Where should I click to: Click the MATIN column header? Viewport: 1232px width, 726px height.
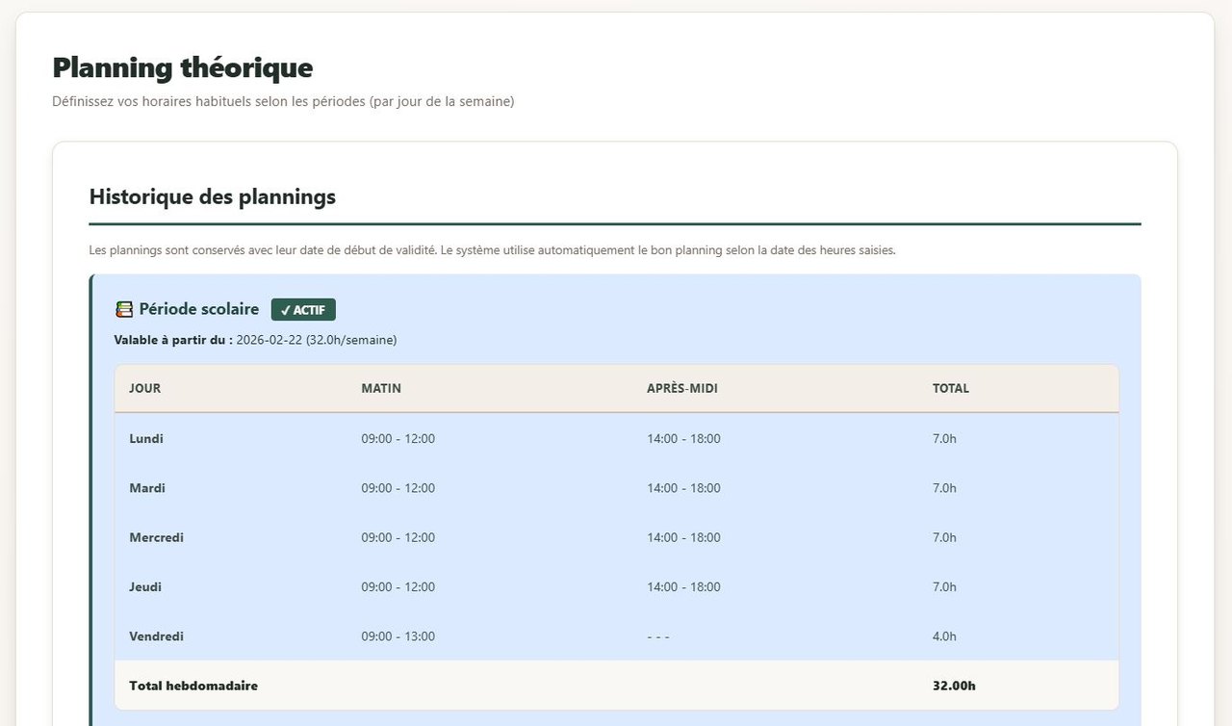(x=381, y=388)
